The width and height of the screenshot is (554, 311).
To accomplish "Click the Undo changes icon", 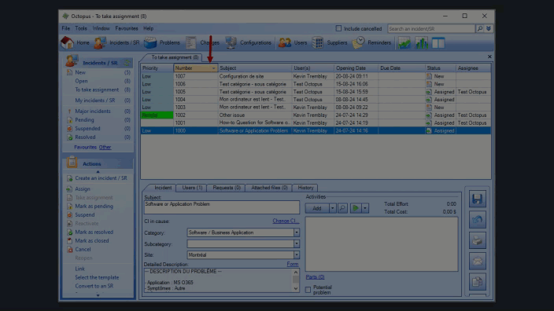I will 478,220.
